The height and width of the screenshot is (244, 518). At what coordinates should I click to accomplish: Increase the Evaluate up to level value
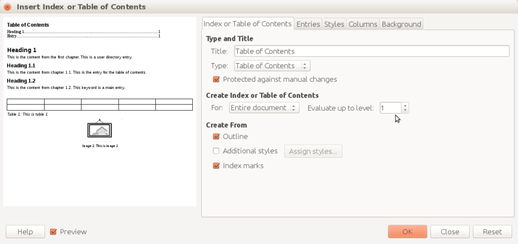click(405, 105)
